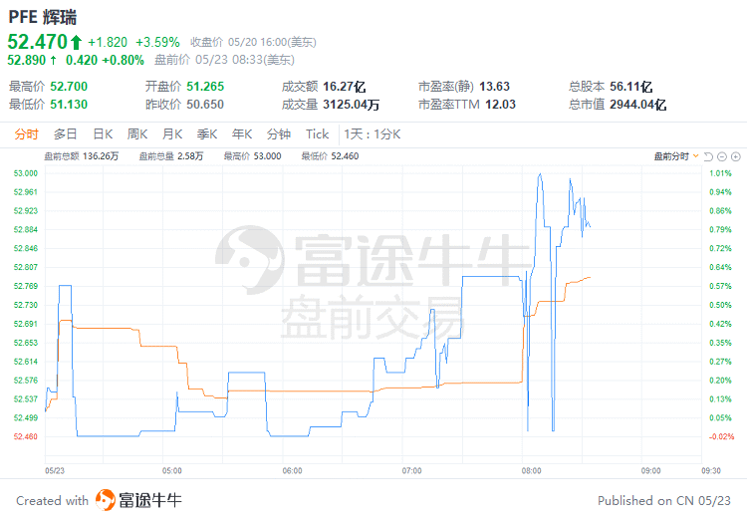Click the closing price 52.470

(38, 42)
